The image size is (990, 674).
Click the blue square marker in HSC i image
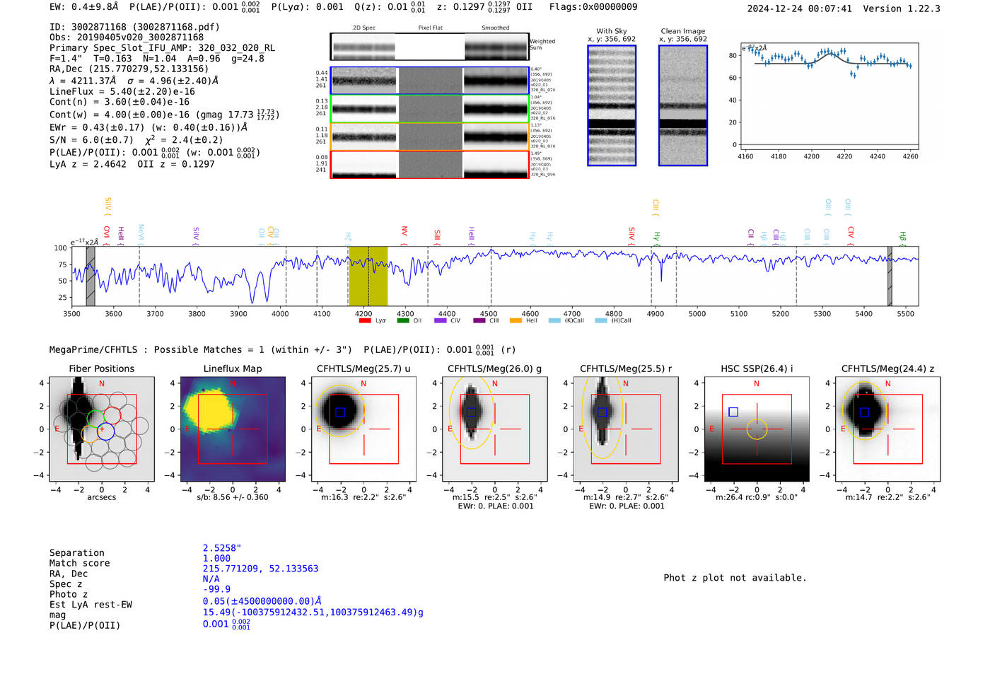(x=733, y=412)
